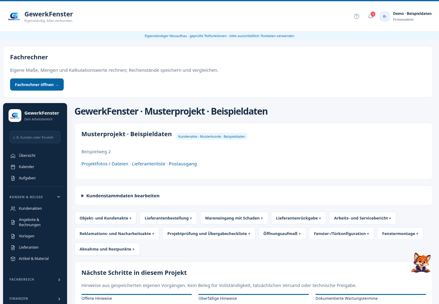Click Demo · Beispieldaten user name
The image size is (439, 304).
click(412, 14)
